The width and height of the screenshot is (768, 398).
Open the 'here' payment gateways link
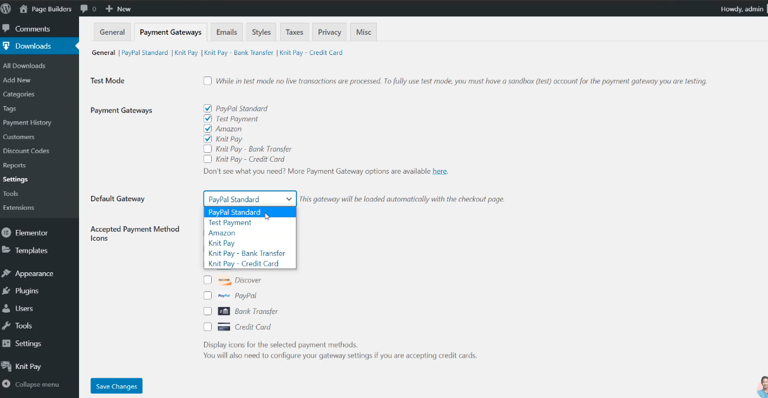pyautogui.click(x=439, y=171)
